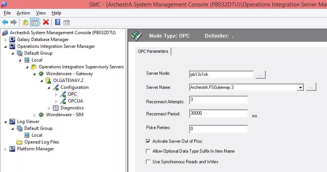
Task: Click the red X delete icon
Action: pyautogui.click(x=46, y=22)
